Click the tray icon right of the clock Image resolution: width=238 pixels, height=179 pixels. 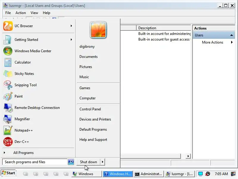[x=233, y=174]
